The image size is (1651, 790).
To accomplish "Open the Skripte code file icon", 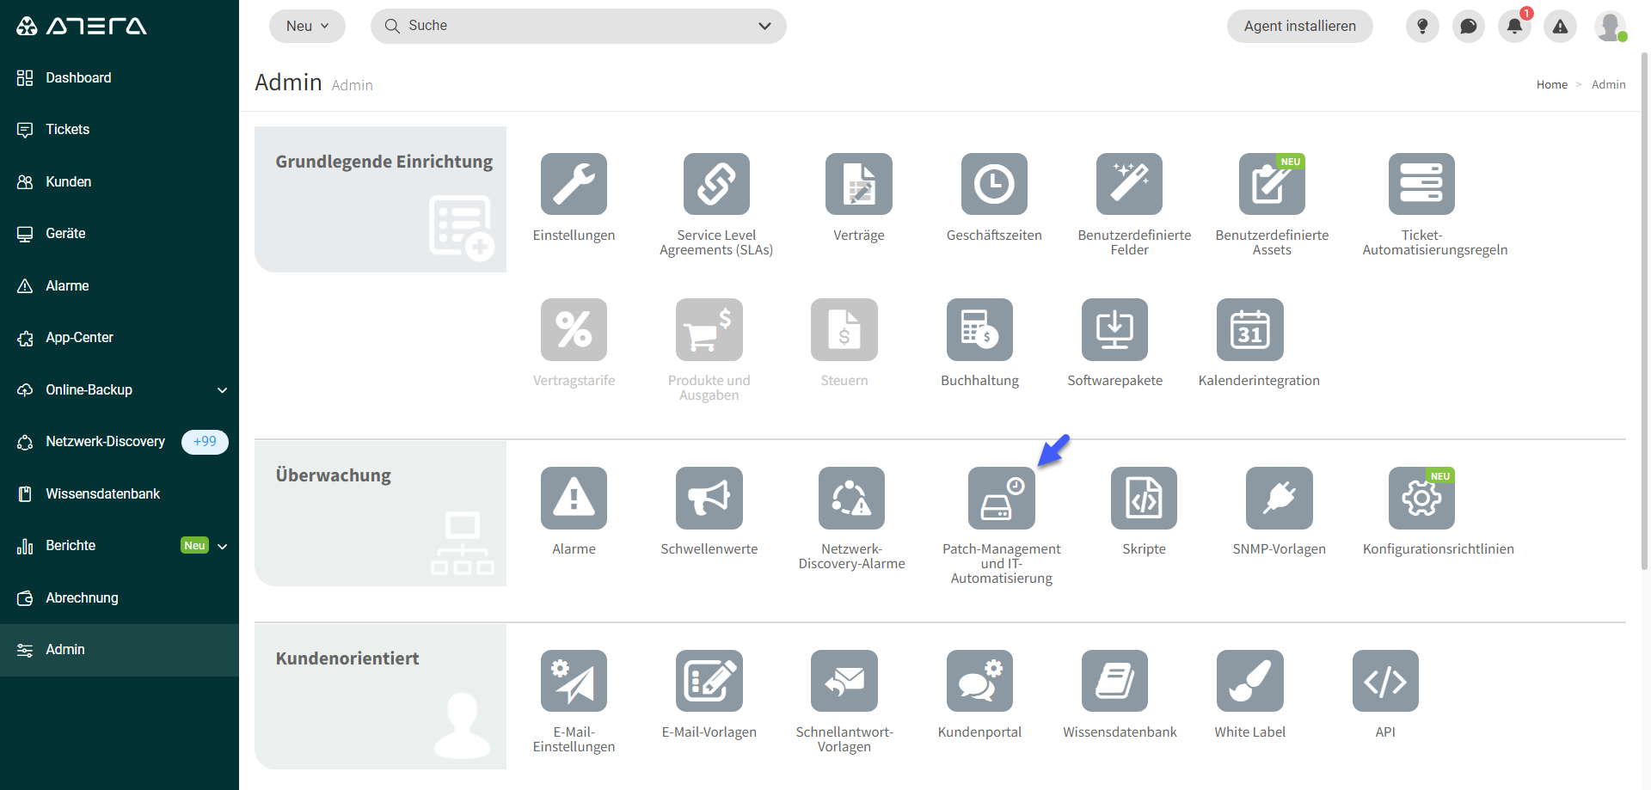I will [x=1144, y=498].
